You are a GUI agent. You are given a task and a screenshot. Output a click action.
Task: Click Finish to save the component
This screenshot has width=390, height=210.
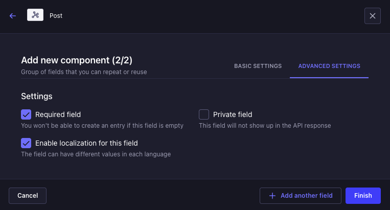coord(363,196)
